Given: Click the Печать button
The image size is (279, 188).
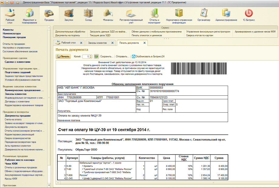Looking at the screenshot, I should tap(63, 56).
